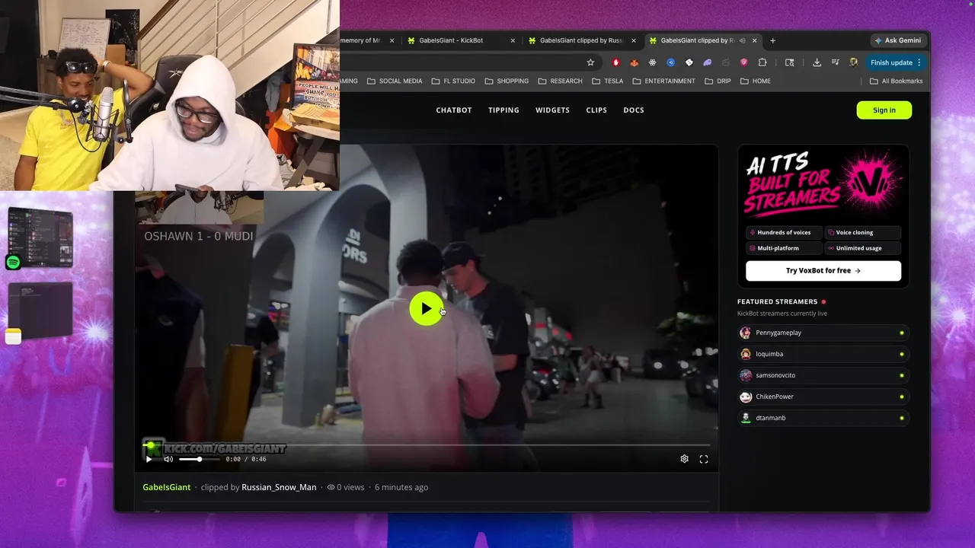Open the WIDGETS nav item

552,110
